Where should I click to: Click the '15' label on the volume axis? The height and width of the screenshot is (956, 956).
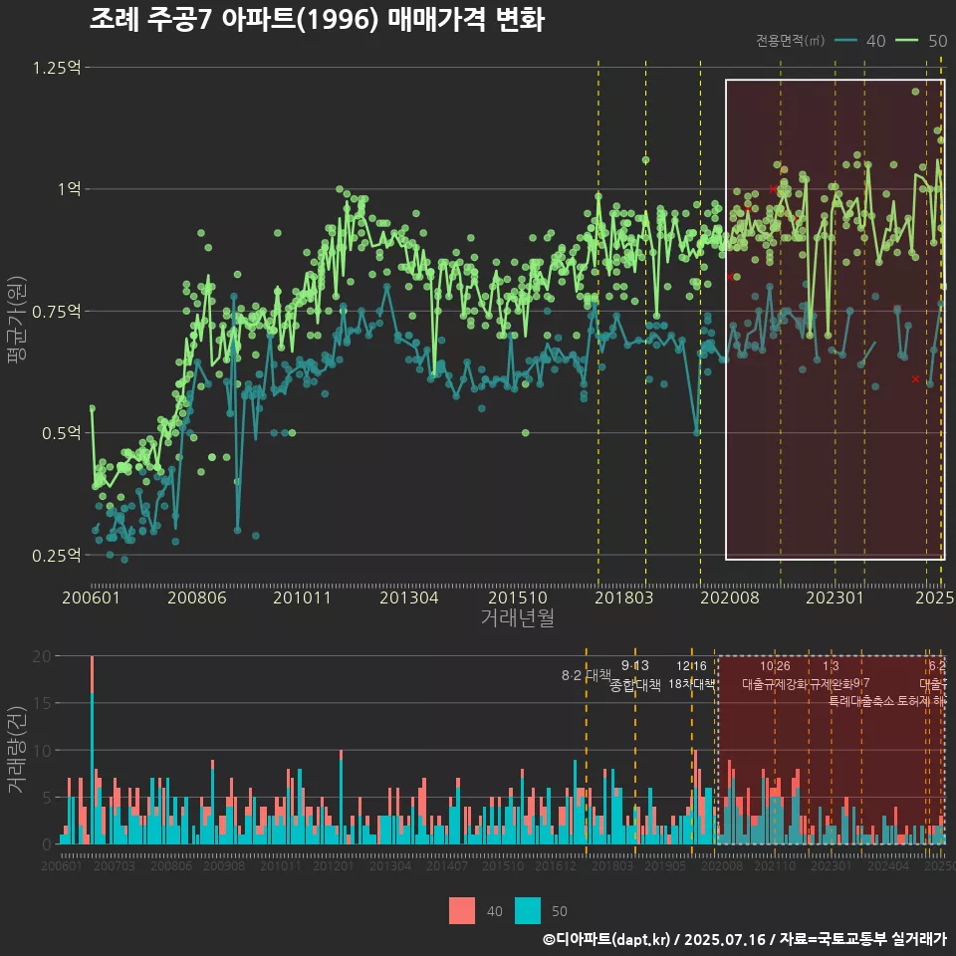(x=42, y=703)
